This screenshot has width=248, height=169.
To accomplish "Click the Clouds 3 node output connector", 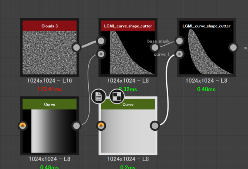I will point(77,48).
